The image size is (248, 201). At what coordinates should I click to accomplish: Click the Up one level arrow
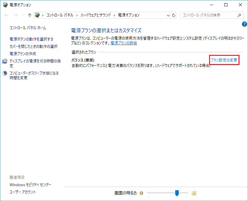[x=29, y=15]
